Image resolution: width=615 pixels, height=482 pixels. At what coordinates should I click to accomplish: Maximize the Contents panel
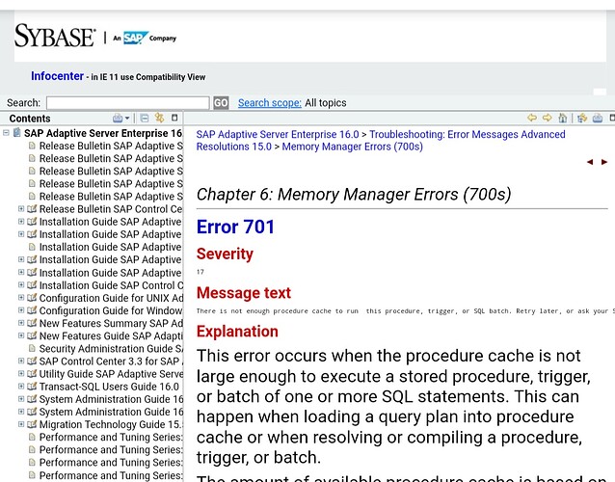coord(174,118)
